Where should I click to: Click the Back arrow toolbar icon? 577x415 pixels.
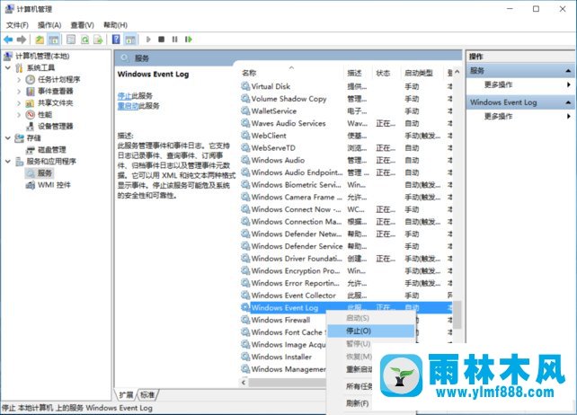[x=8, y=40]
